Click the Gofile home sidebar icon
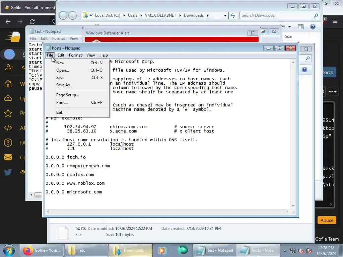 click(x=8, y=84)
